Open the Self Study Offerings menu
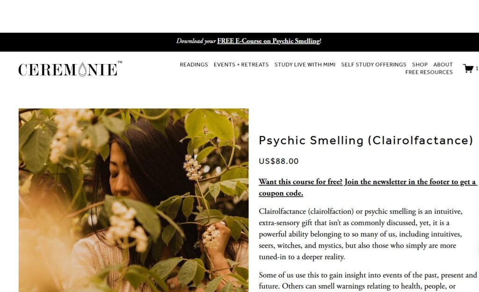Viewport: 479px width, 292px height. coord(374,64)
